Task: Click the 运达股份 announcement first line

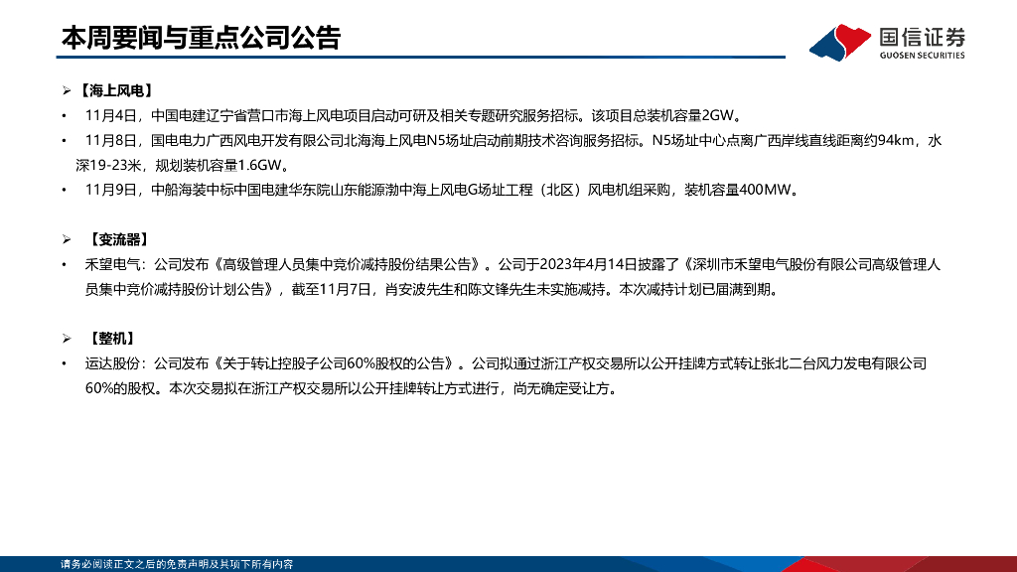Action: (506, 363)
